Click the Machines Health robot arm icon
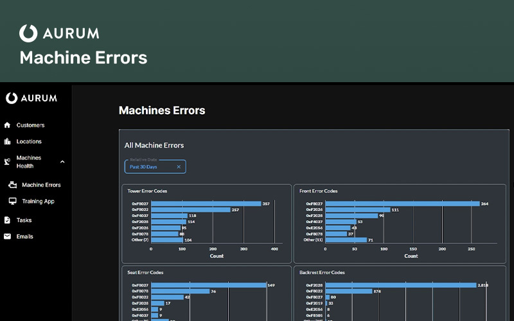The height and width of the screenshot is (321, 514). [x=7, y=162]
